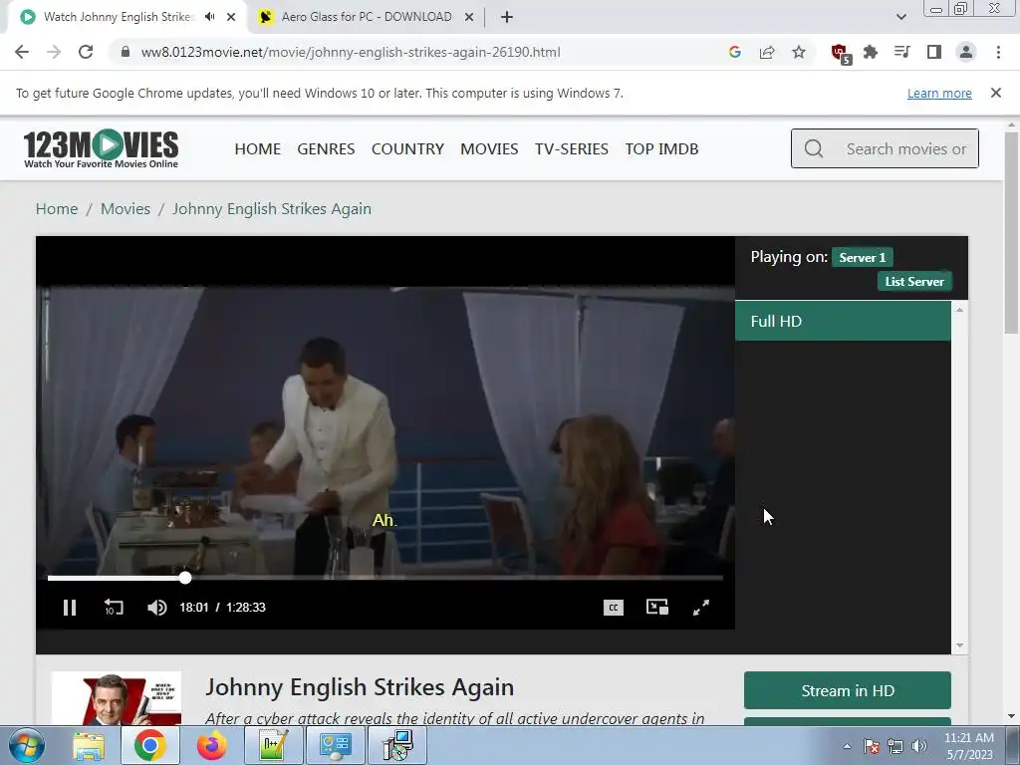Image resolution: width=1020 pixels, height=765 pixels.
Task: Open the network tray icon
Action: point(895,746)
